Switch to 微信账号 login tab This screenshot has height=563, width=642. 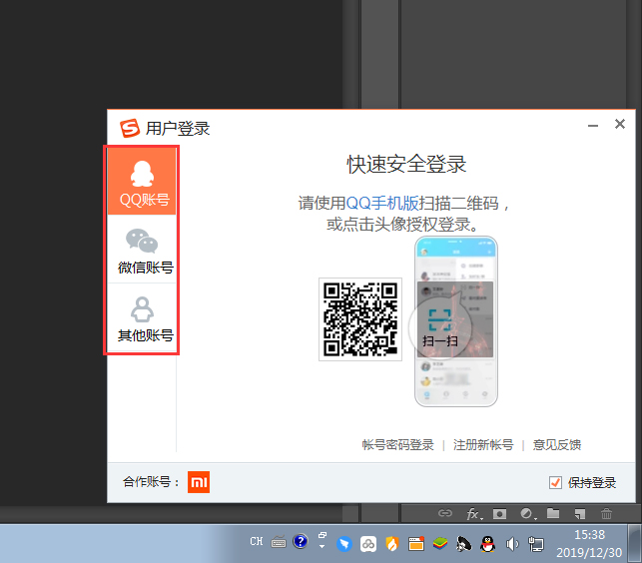(x=142, y=251)
